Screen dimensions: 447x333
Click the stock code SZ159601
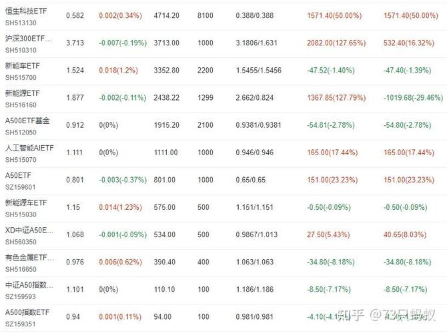(22, 186)
